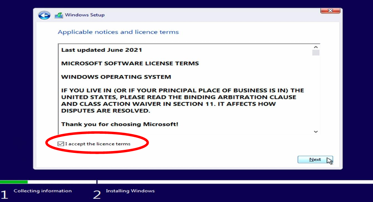Go back using the blue arrow
The width and height of the screenshot is (373, 202).
tap(44, 15)
